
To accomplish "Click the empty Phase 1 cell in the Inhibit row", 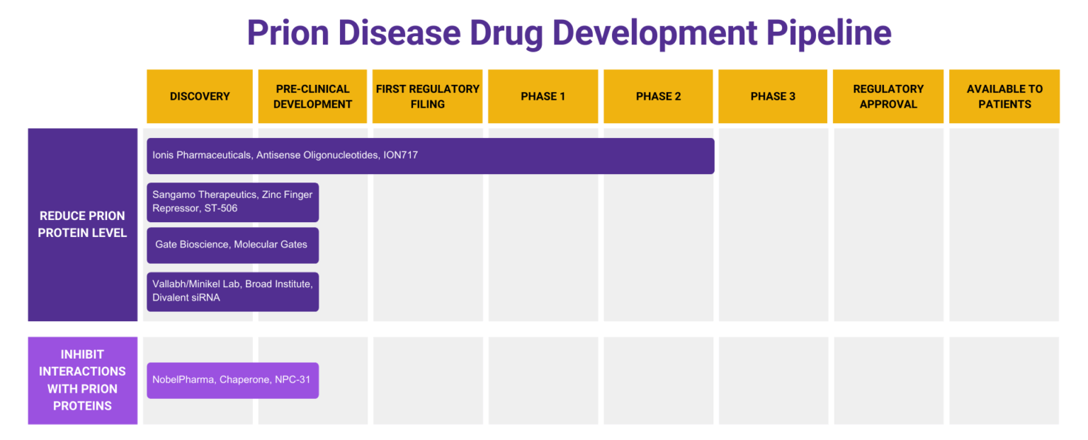I will (543, 380).
